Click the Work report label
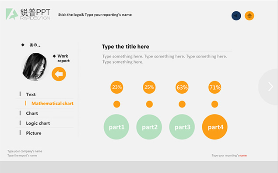 (x=63, y=58)
